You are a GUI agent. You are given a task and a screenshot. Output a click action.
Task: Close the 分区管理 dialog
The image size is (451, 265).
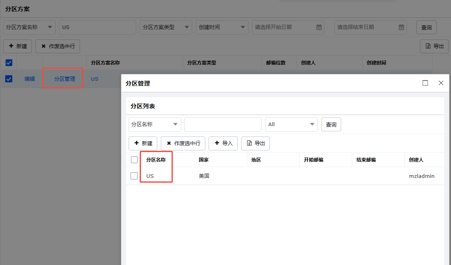coord(441,83)
